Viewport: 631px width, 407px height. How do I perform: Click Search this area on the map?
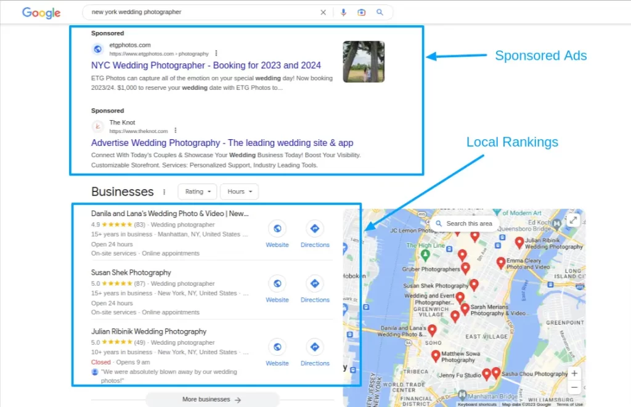(x=464, y=224)
